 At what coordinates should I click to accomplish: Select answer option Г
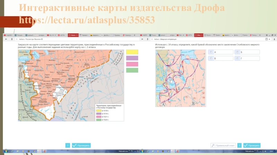pyautogui.click(x=247, y=59)
